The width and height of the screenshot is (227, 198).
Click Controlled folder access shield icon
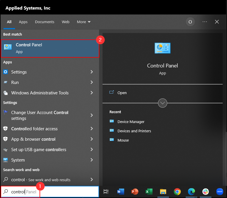(5, 129)
